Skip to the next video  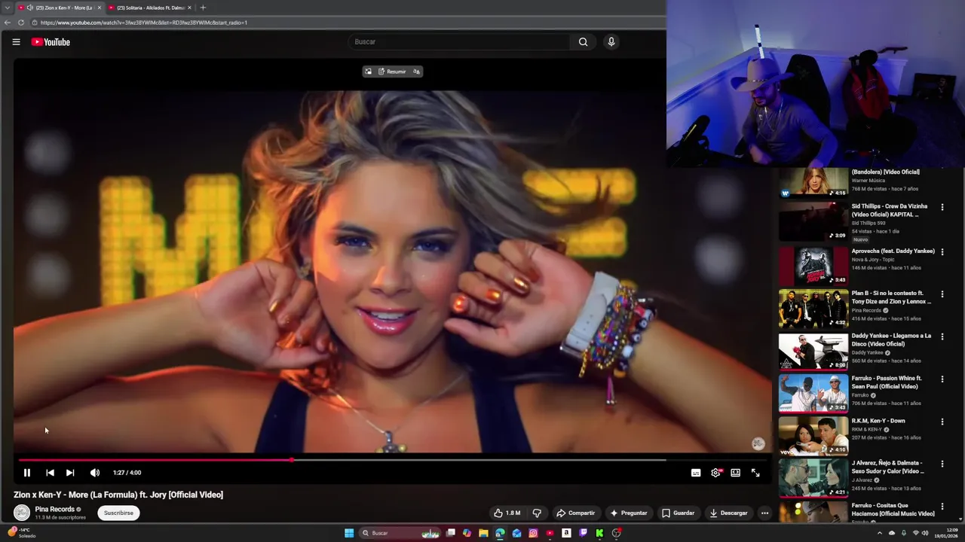coord(70,473)
